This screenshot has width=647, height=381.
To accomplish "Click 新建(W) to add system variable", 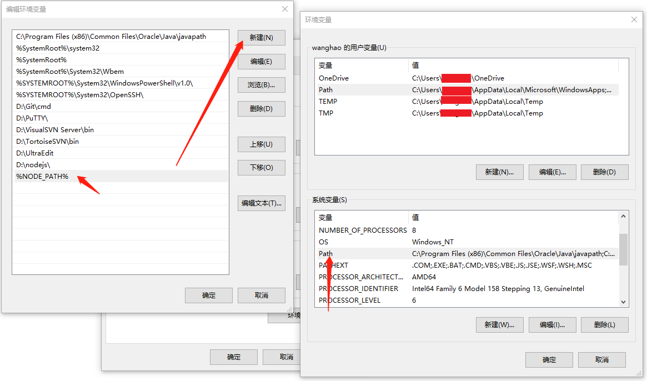I will [x=499, y=324].
